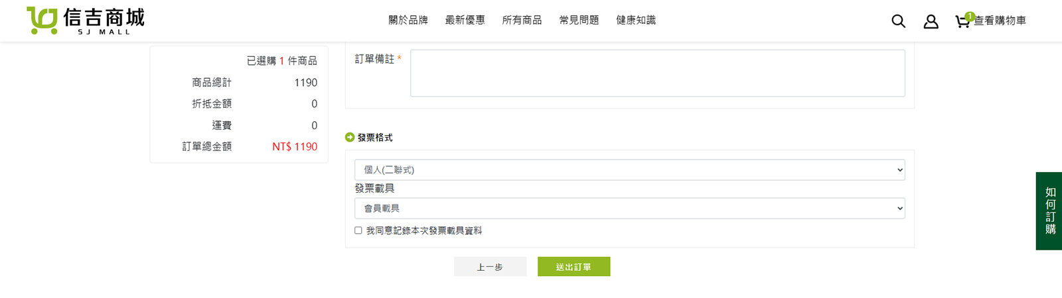This screenshot has height=298, width=1062.
Task: Click the 如何訂購 side tab
Action: 1049,211
